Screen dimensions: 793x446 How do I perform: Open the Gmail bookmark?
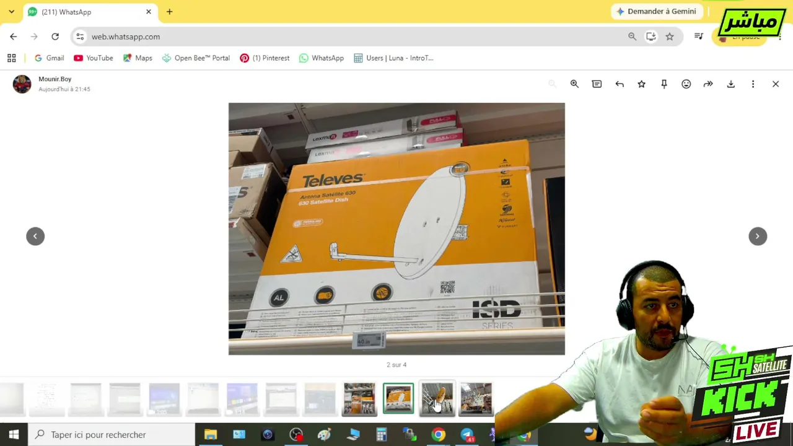[49, 58]
